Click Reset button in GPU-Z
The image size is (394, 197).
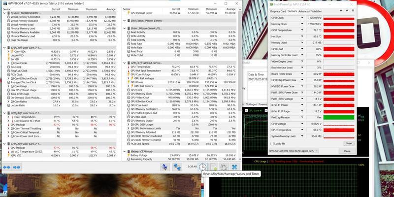coord(349,143)
